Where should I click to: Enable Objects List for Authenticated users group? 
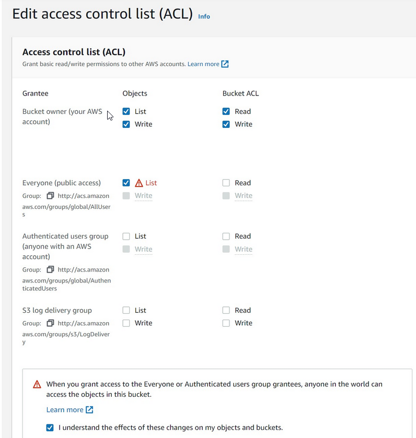pos(126,236)
